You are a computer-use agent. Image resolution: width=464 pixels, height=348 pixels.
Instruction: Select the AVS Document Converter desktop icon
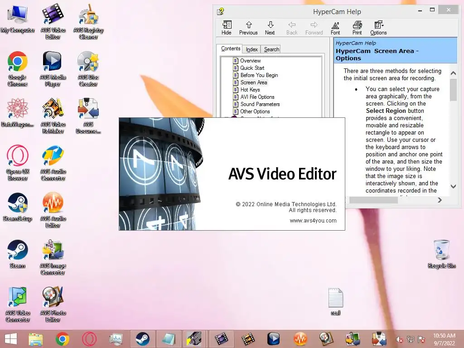[88, 116]
